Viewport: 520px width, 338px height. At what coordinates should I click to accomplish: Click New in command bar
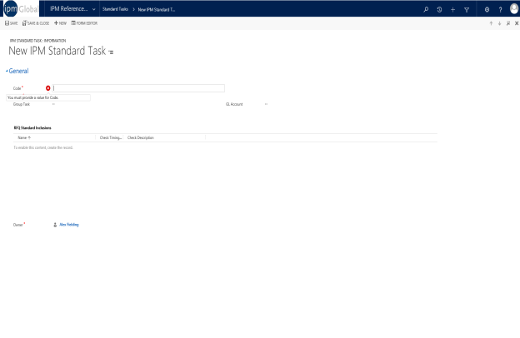coord(60,22)
